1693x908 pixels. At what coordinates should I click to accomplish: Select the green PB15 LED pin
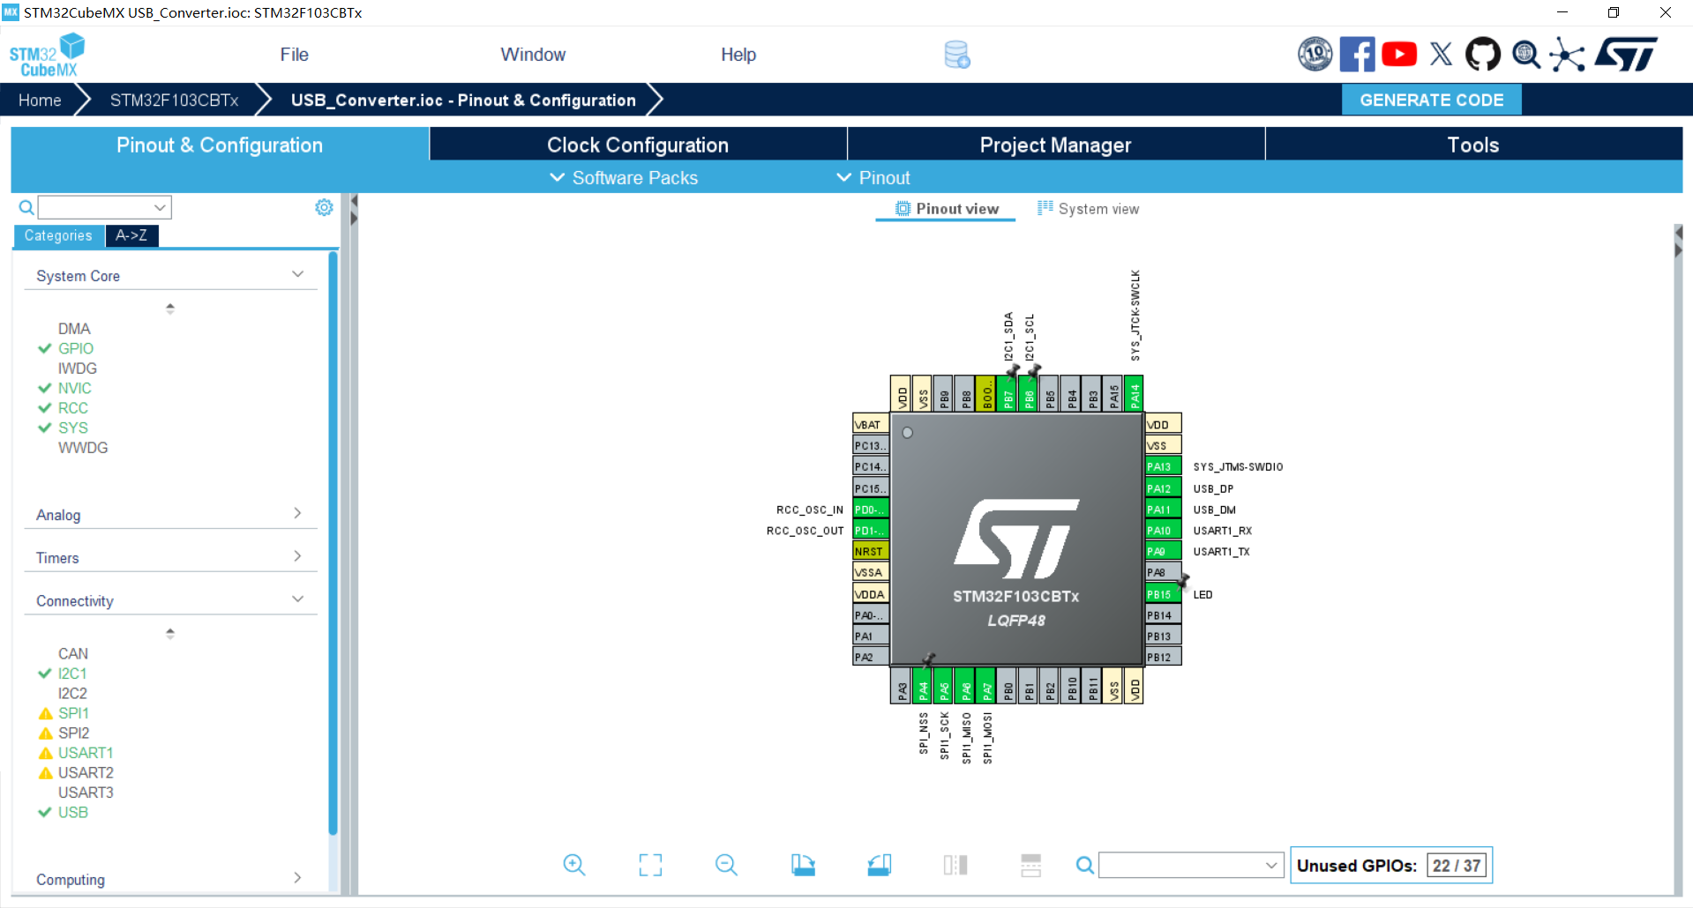tap(1162, 594)
